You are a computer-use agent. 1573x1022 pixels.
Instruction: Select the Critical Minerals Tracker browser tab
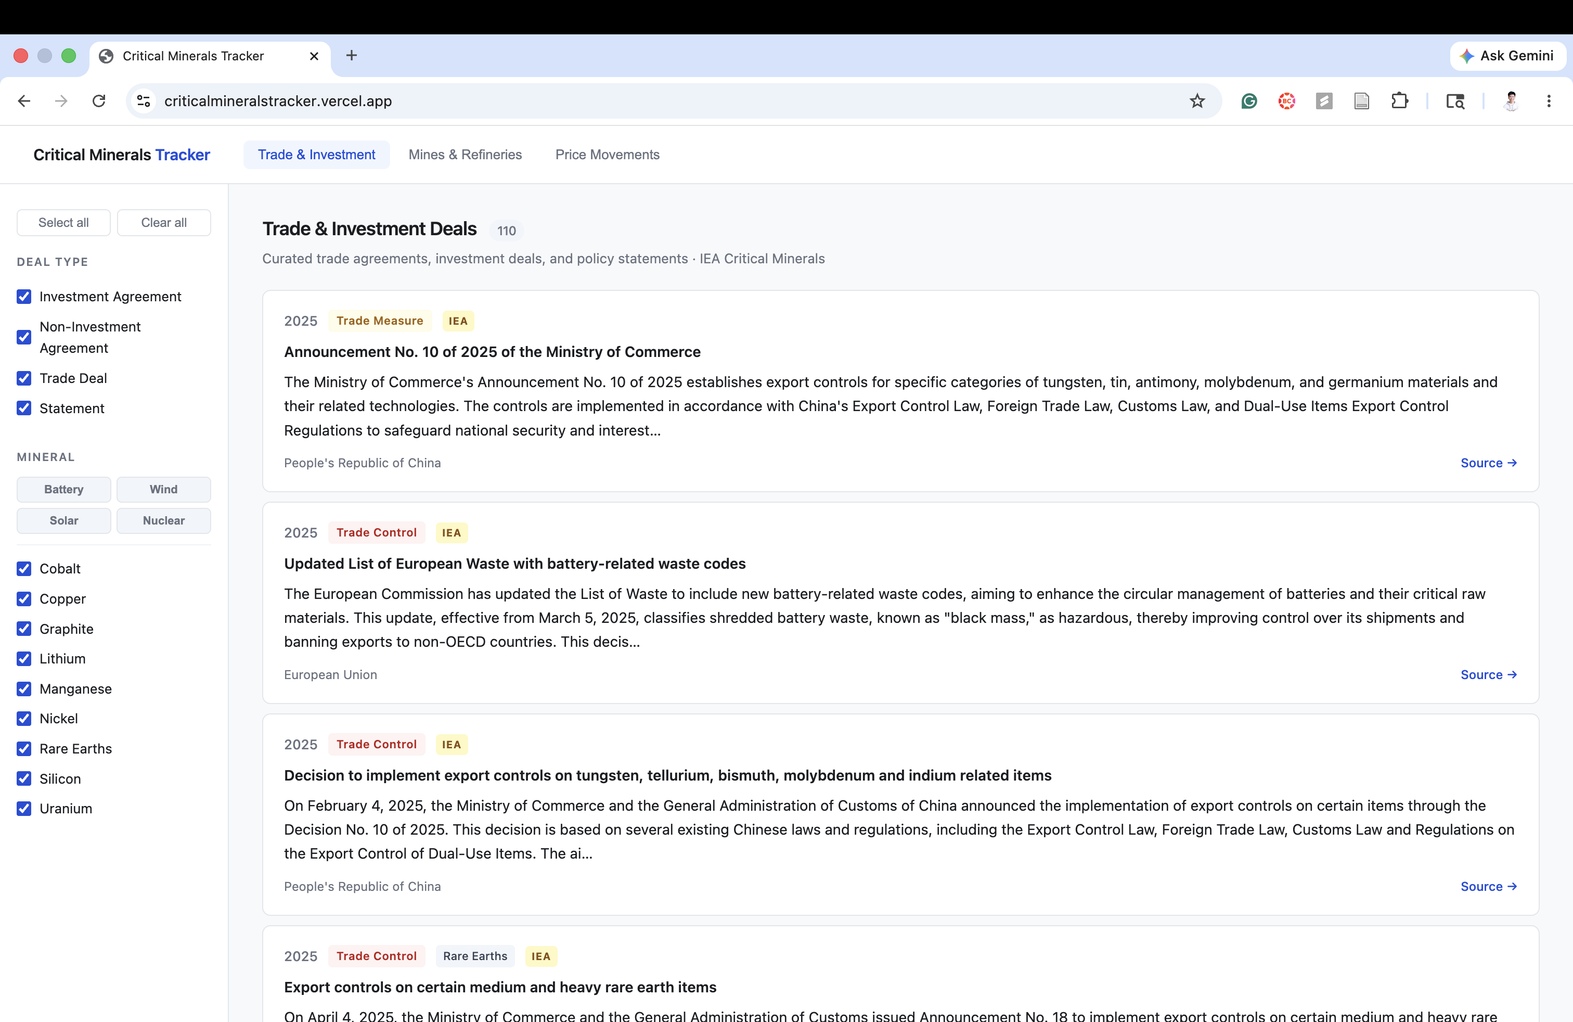210,56
